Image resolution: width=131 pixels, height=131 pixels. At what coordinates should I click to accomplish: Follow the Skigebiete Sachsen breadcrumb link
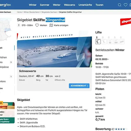pos(49,12)
